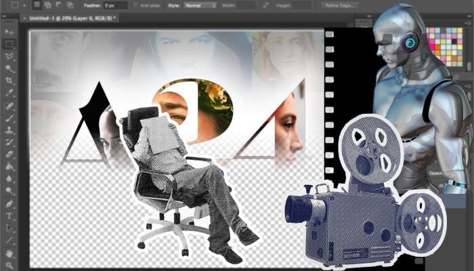Close the Untitled-1 document tab

[24, 18]
